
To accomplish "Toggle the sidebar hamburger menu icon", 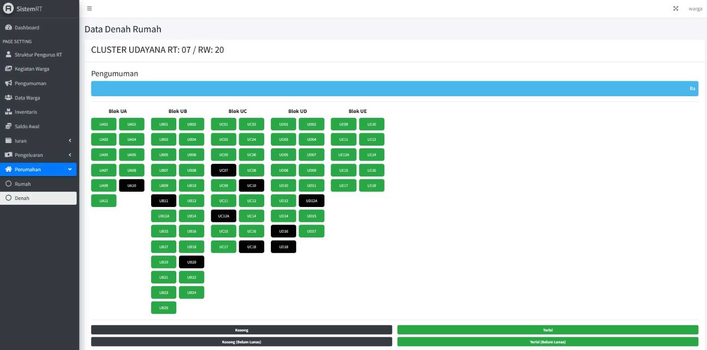I will [90, 8].
